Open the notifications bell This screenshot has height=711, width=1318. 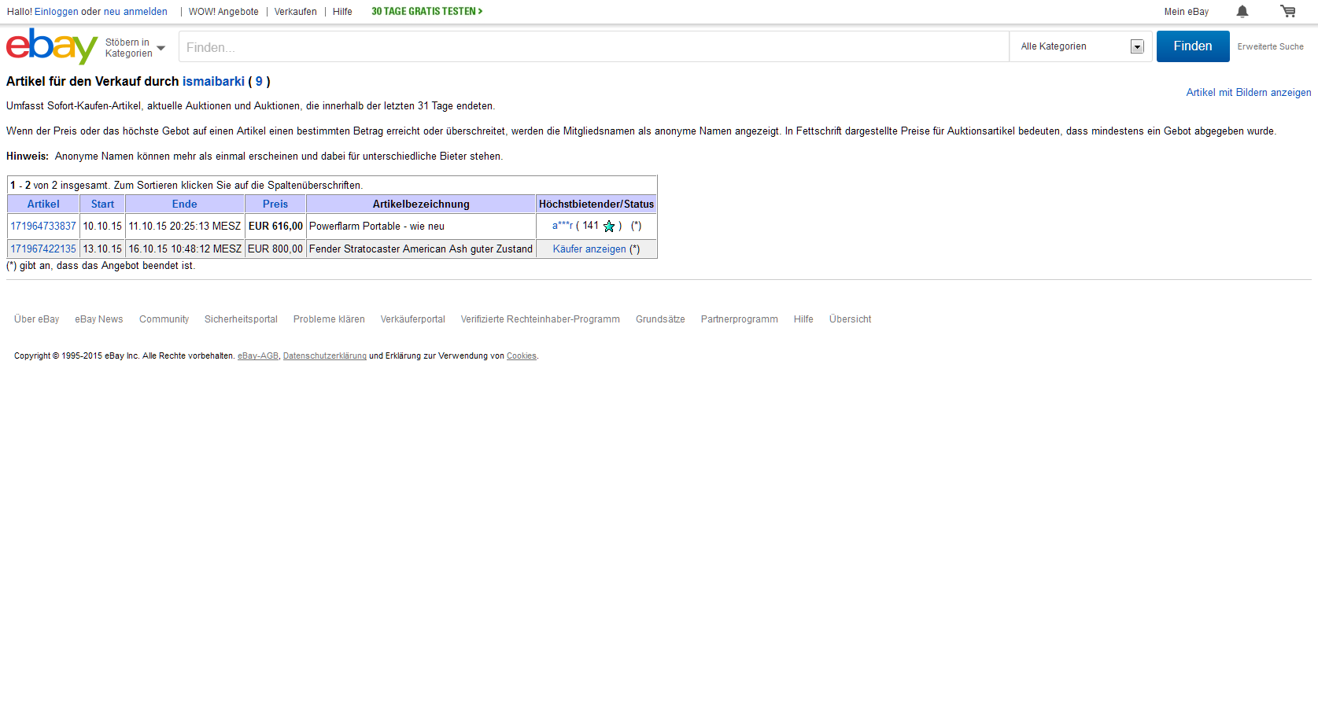pyautogui.click(x=1242, y=11)
